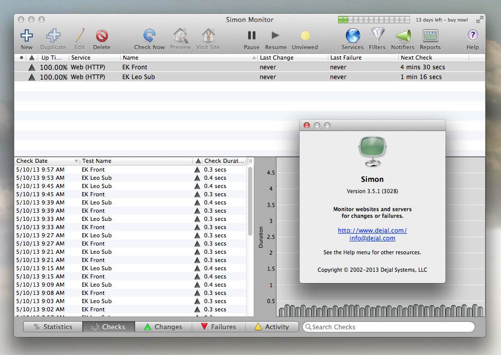Viewport: 501px width, 355px height.
Task: Click the Preview magnifier house icon
Action: [180, 35]
